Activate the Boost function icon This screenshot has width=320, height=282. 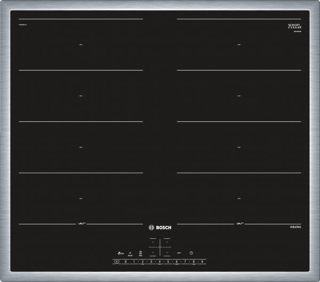[131, 253]
